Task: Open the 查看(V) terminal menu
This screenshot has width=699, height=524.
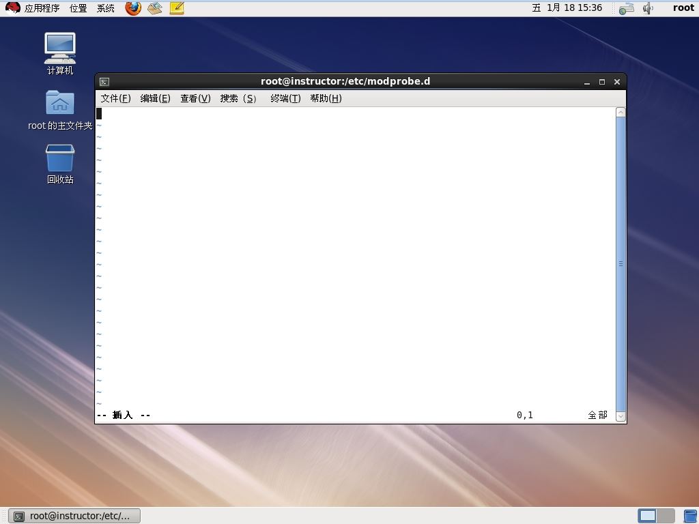Action: click(195, 98)
